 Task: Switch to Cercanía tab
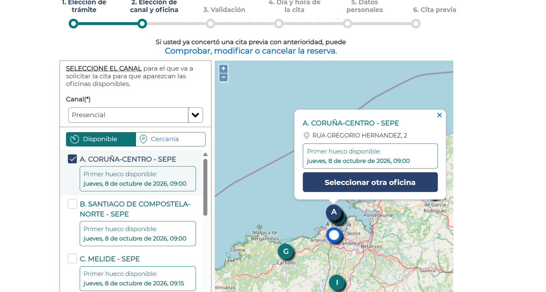point(170,139)
